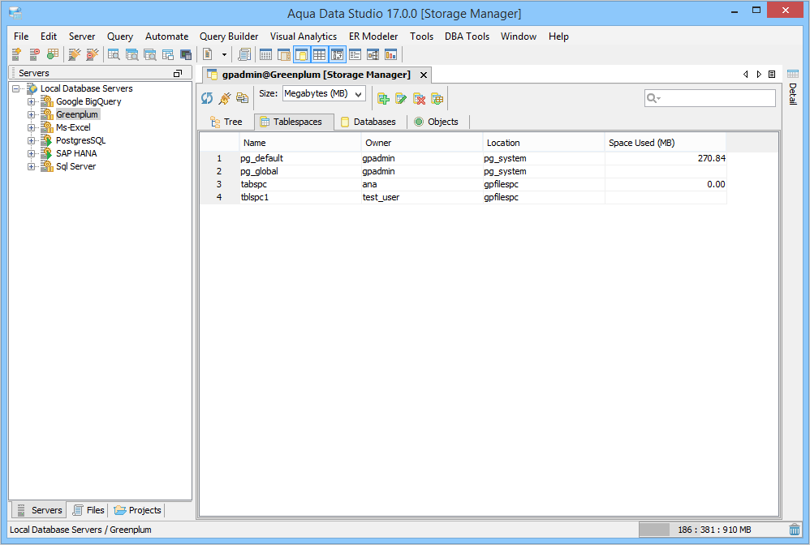Select the PostgresSQL tree item
The height and width of the screenshot is (545, 810).
(x=80, y=140)
